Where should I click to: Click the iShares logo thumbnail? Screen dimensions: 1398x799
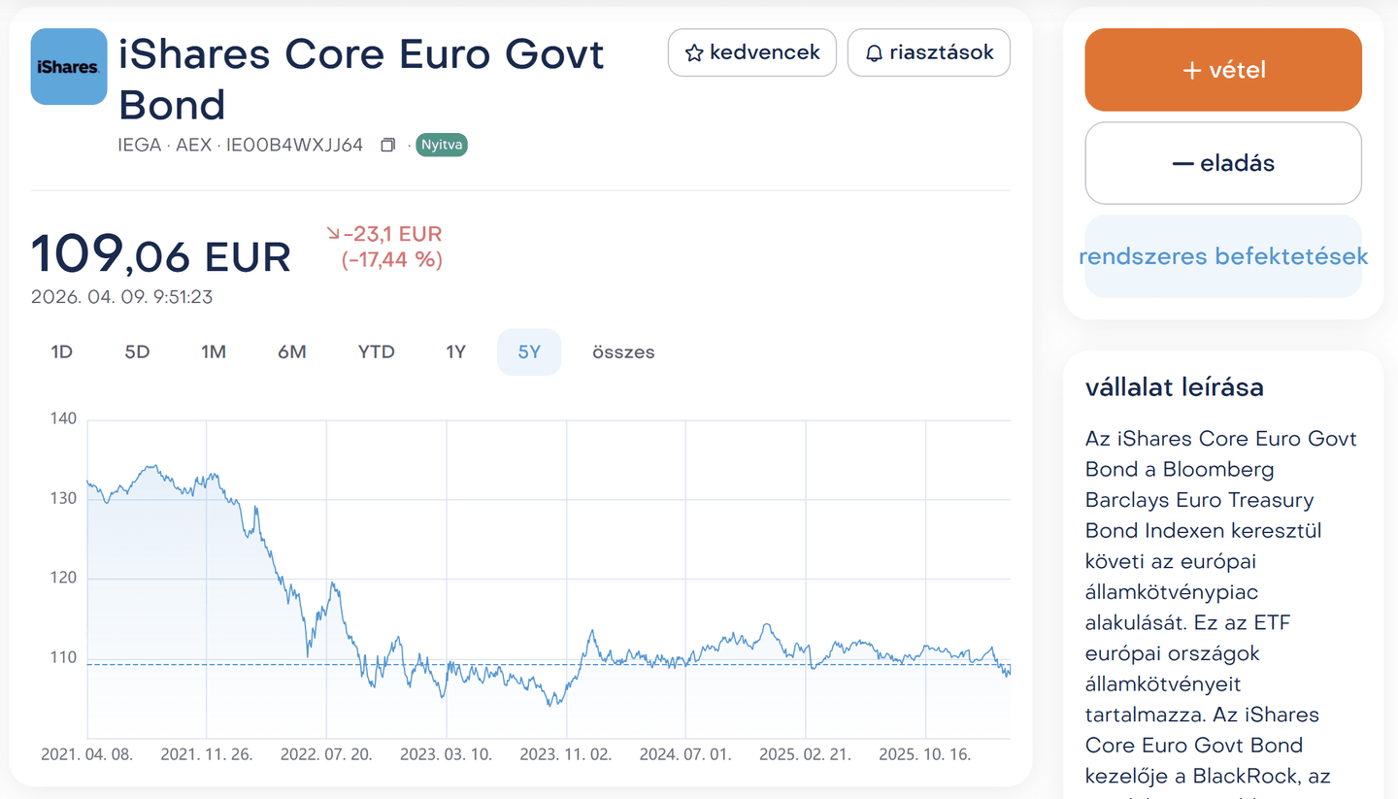69,66
